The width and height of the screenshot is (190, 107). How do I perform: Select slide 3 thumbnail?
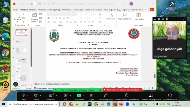click(x=21, y=51)
